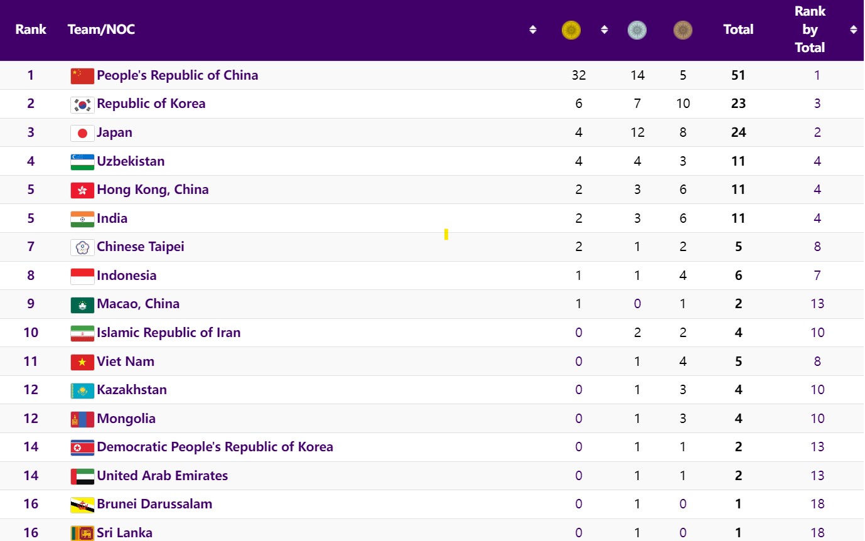Click Republic of Korea's bronze count 10
The width and height of the screenshot is (865, 541).
pyautogui.click(x=683, y=104)
